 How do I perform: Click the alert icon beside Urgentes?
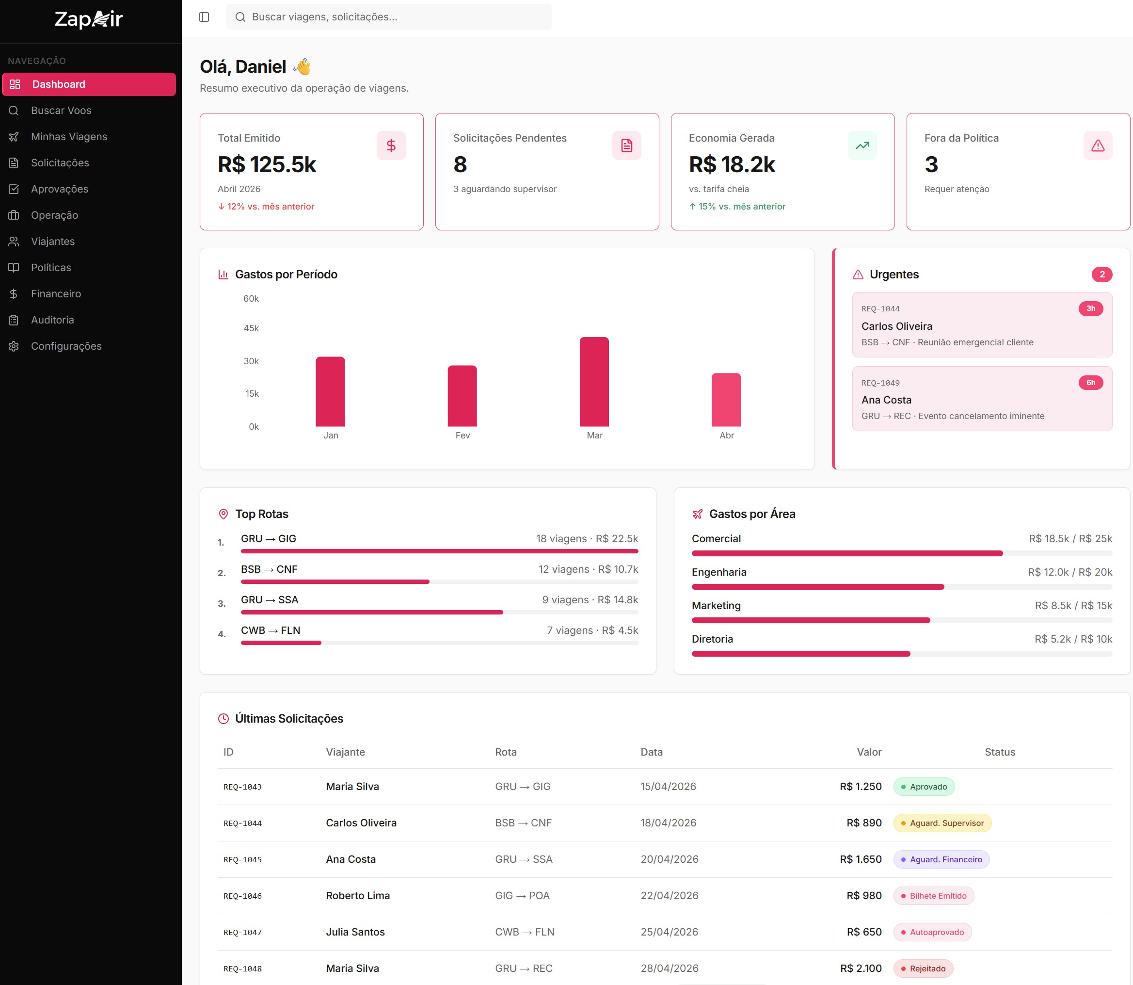858,275
